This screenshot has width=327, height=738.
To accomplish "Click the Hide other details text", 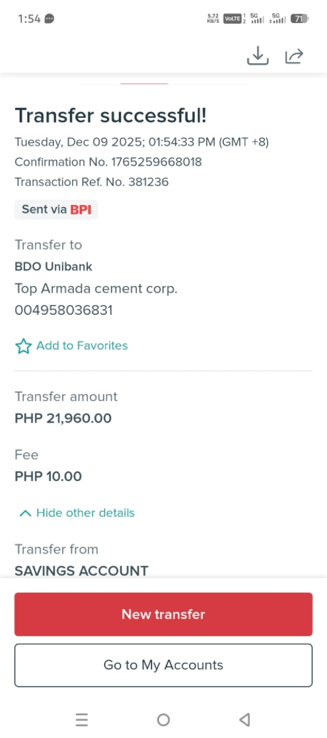I will 85,513.
